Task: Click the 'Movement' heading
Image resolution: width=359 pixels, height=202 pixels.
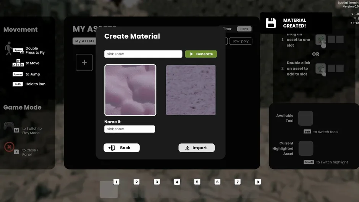Action: point(20,29)
